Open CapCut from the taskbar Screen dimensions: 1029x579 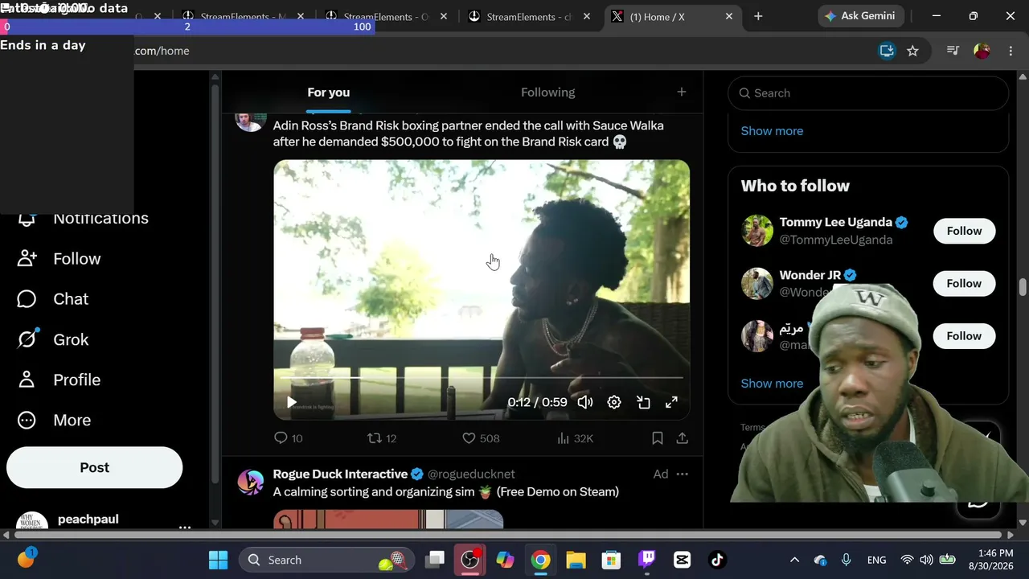coord(682,560)
